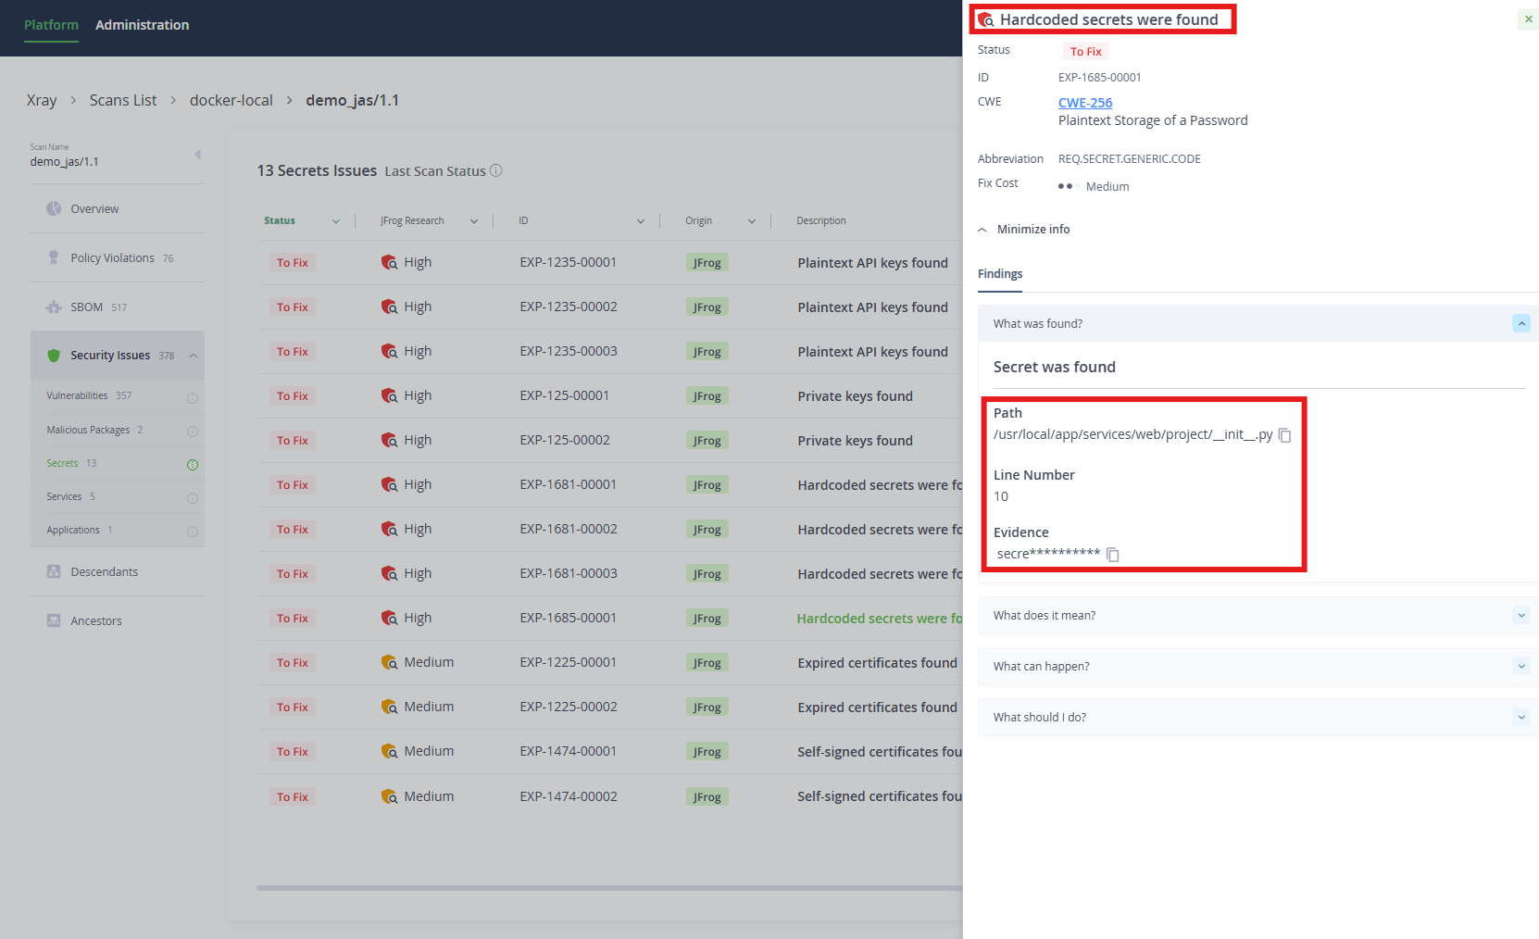Open the Status column dropdown

[336, 221]
